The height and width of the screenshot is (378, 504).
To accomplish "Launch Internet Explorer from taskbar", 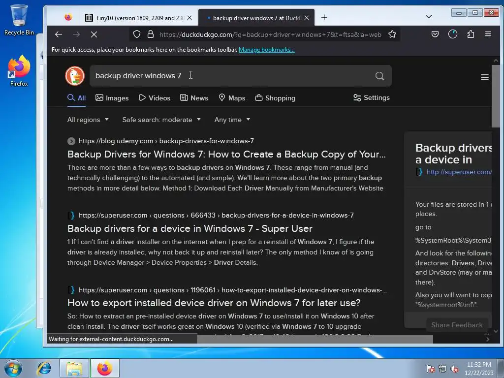I will tap(44, 368).
